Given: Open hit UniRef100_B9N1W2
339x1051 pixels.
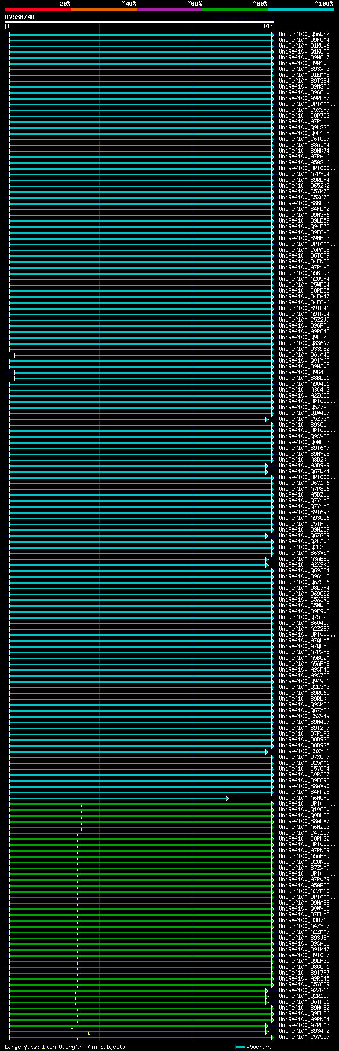Looking at the screenshot, I should 304,64.
